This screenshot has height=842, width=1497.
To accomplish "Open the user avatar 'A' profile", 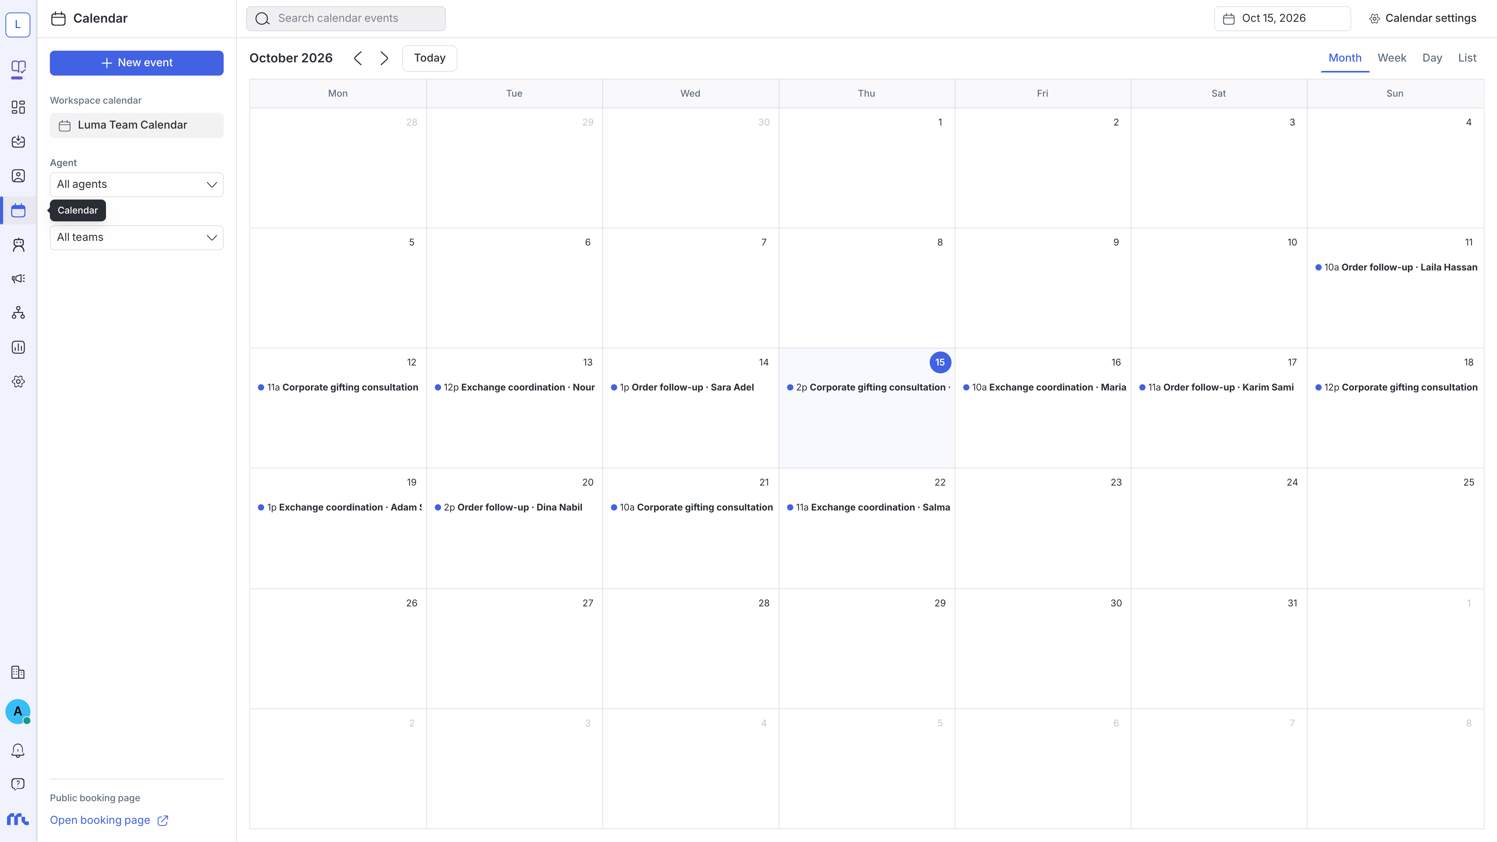I will pyautogui.click(x=18, y=711).
